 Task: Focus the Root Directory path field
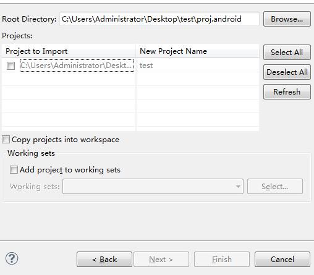159,19
